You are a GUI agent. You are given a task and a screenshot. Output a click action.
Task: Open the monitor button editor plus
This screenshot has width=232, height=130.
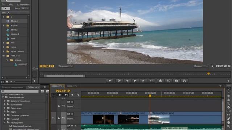[228, 81]
